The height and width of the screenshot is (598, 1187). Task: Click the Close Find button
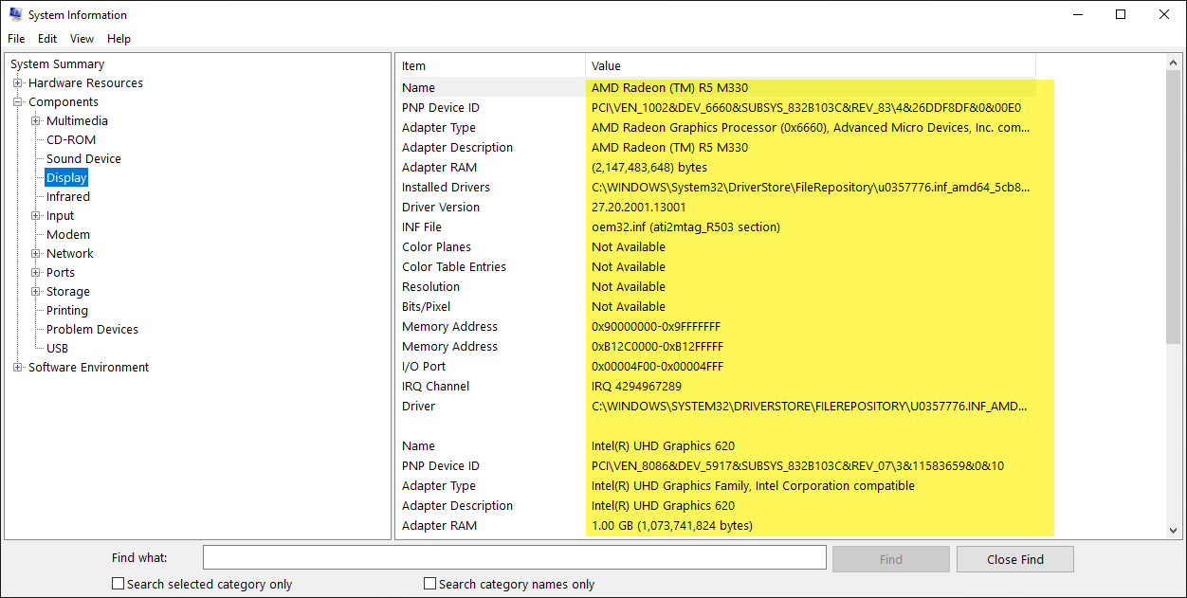(1015, 559)
